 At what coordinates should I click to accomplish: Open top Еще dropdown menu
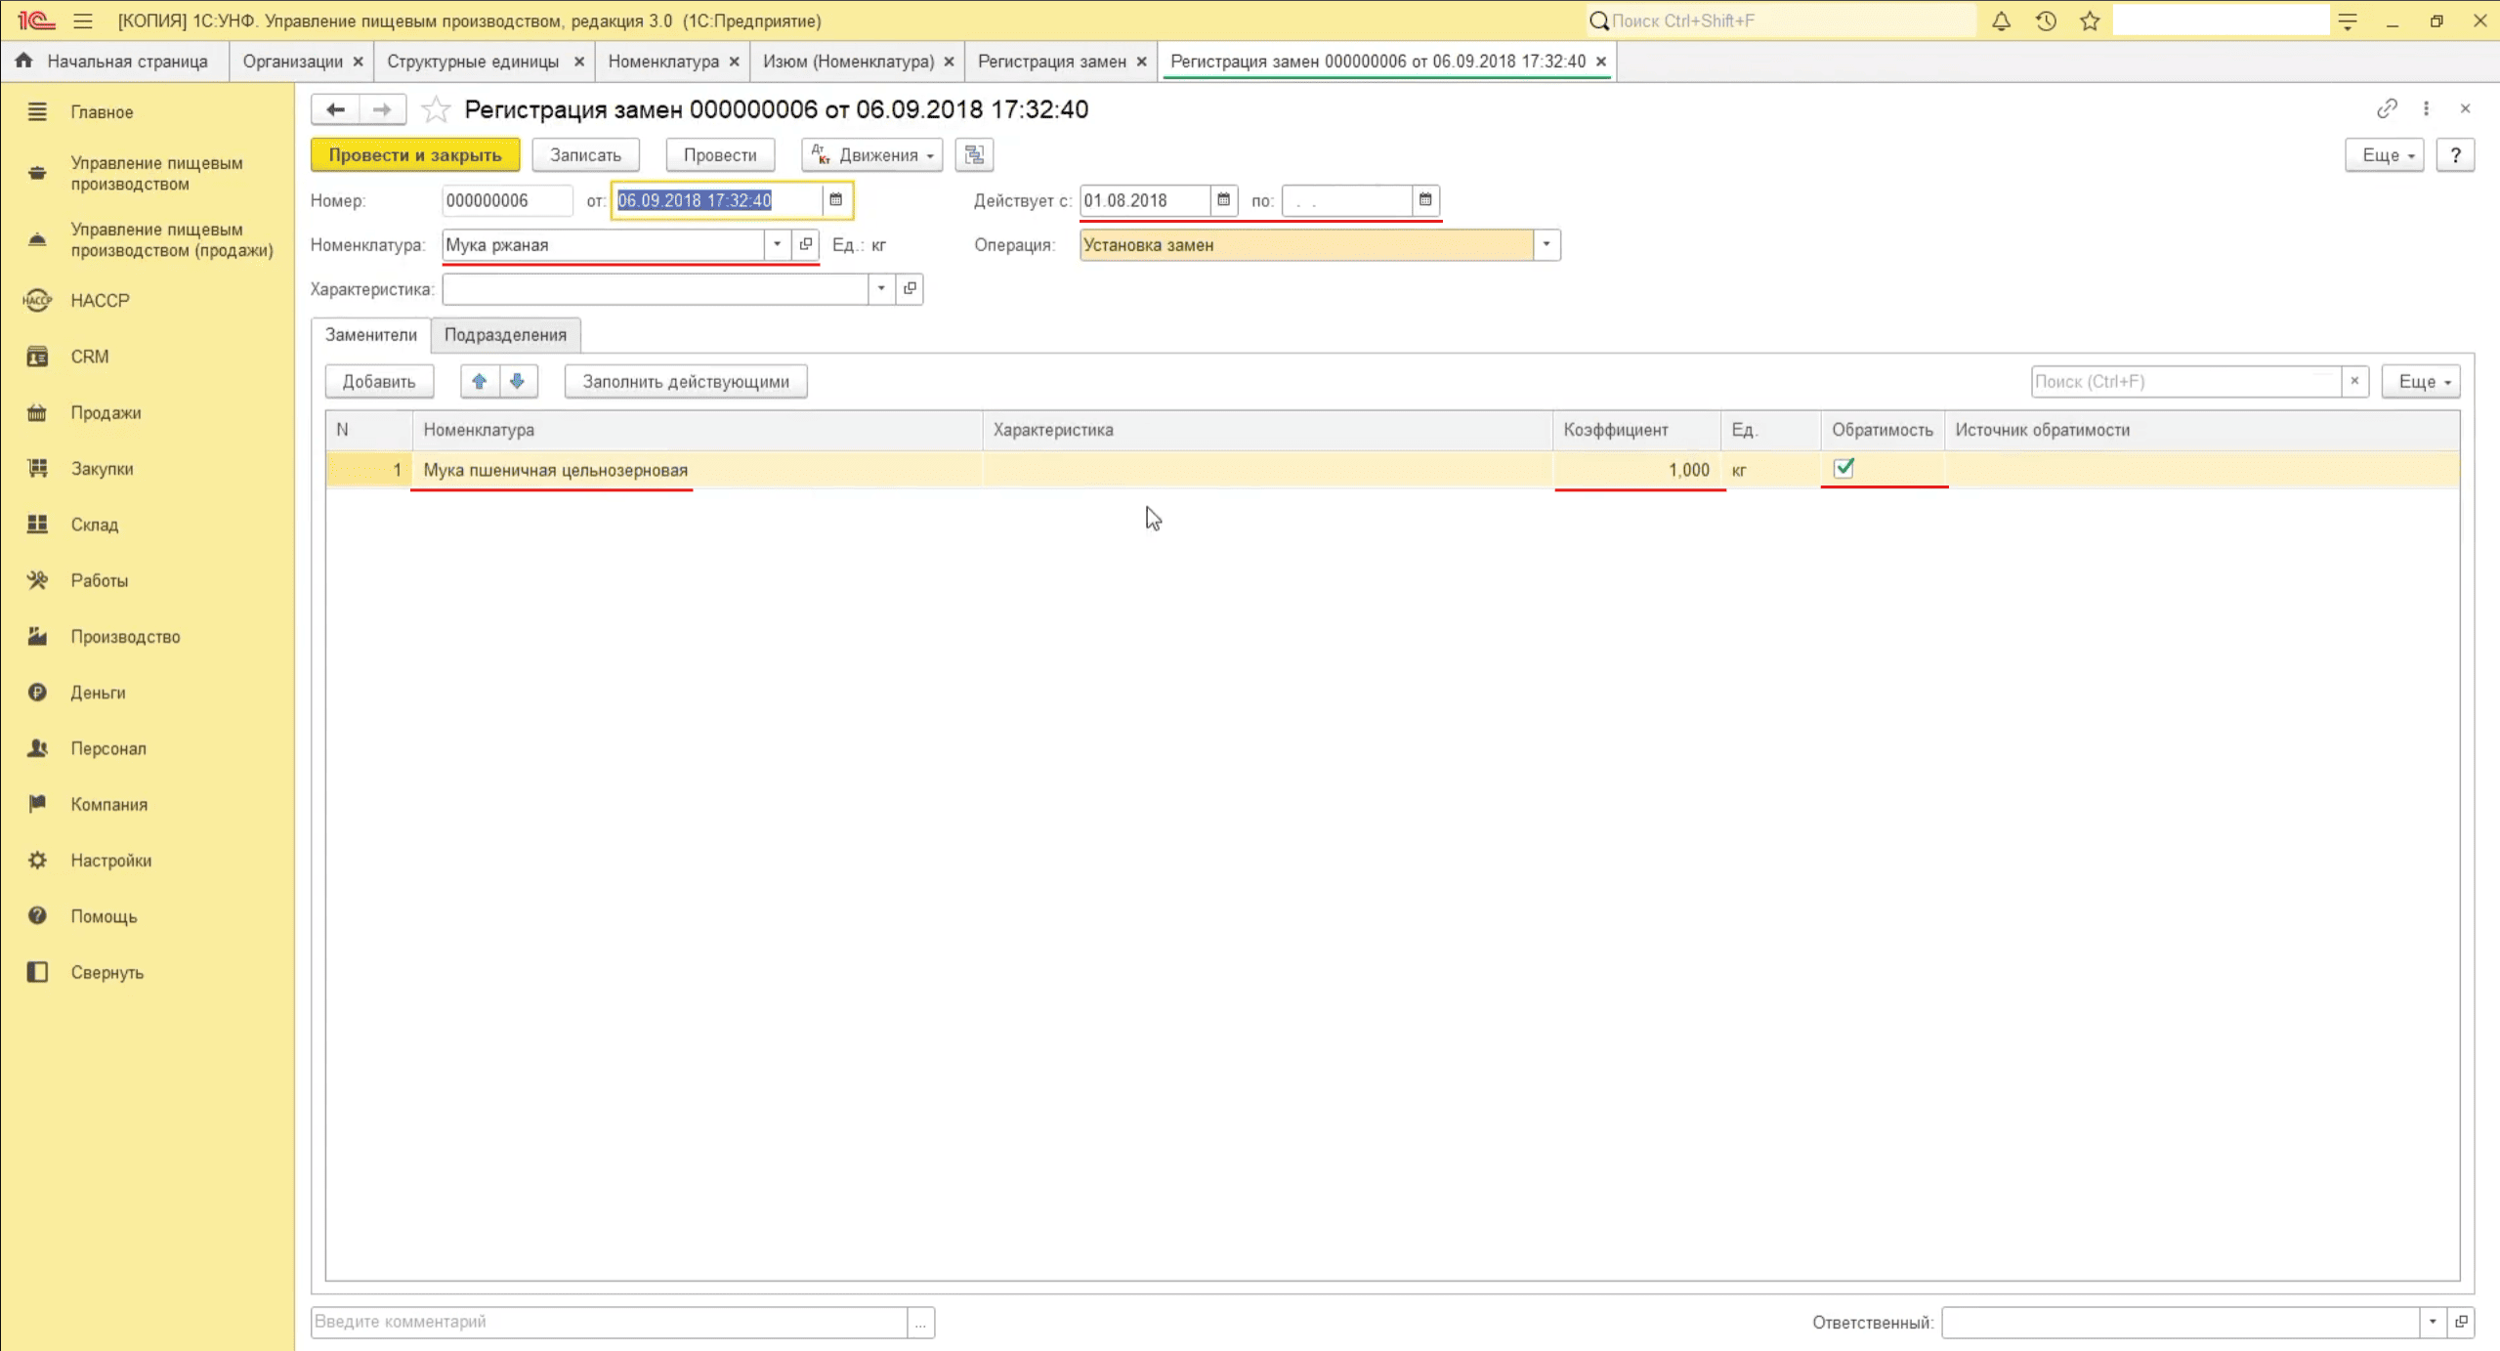tap(2385, 154)
